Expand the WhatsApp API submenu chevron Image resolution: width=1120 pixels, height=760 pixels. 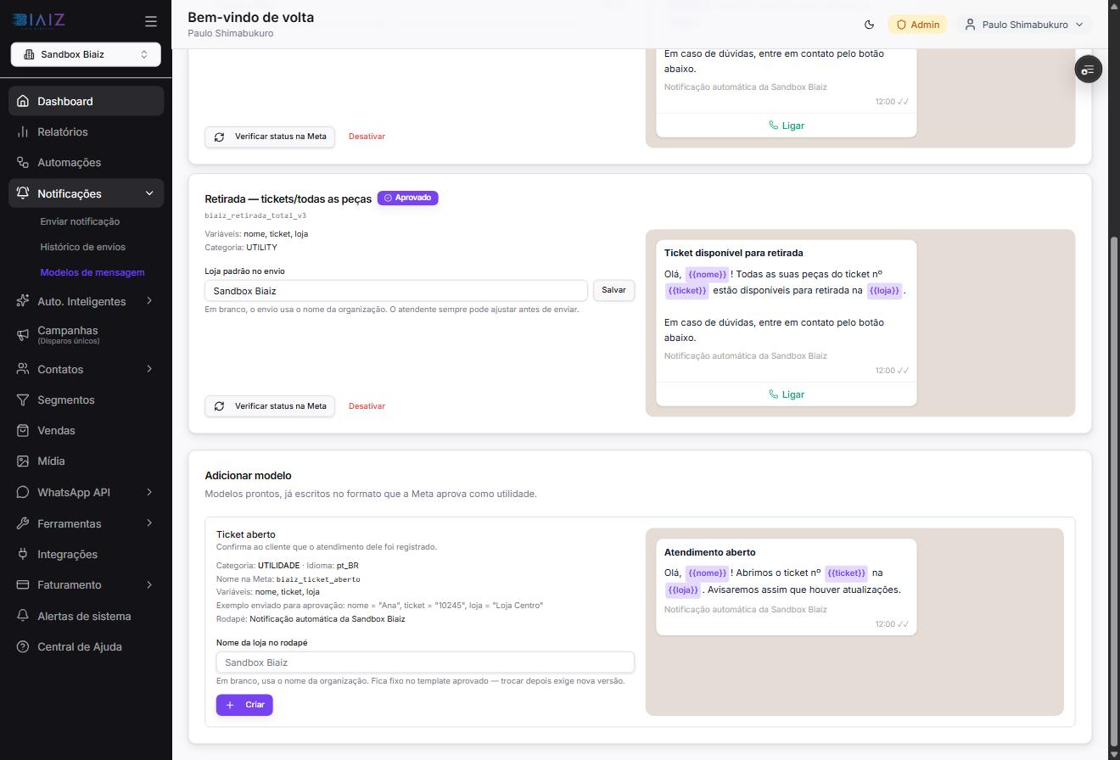(149, 492)
